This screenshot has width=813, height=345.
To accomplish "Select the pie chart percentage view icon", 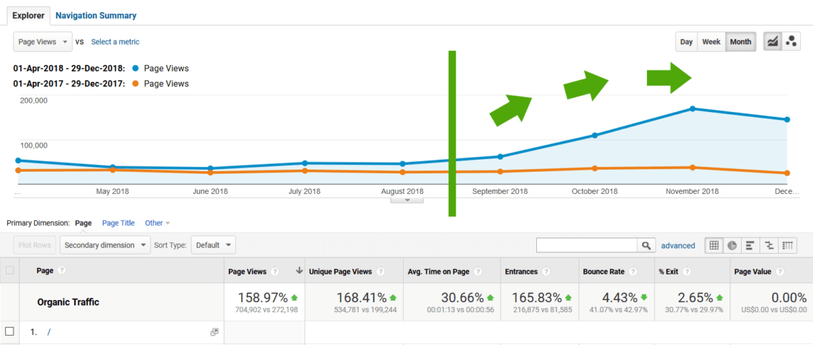I will (732, 245).
